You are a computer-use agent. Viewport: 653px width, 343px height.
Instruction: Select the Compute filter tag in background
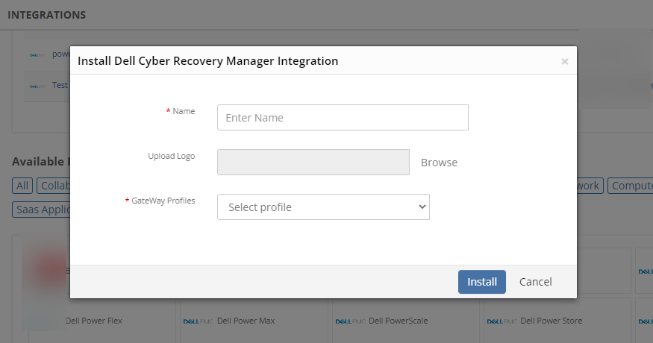(x=630, y=186)
